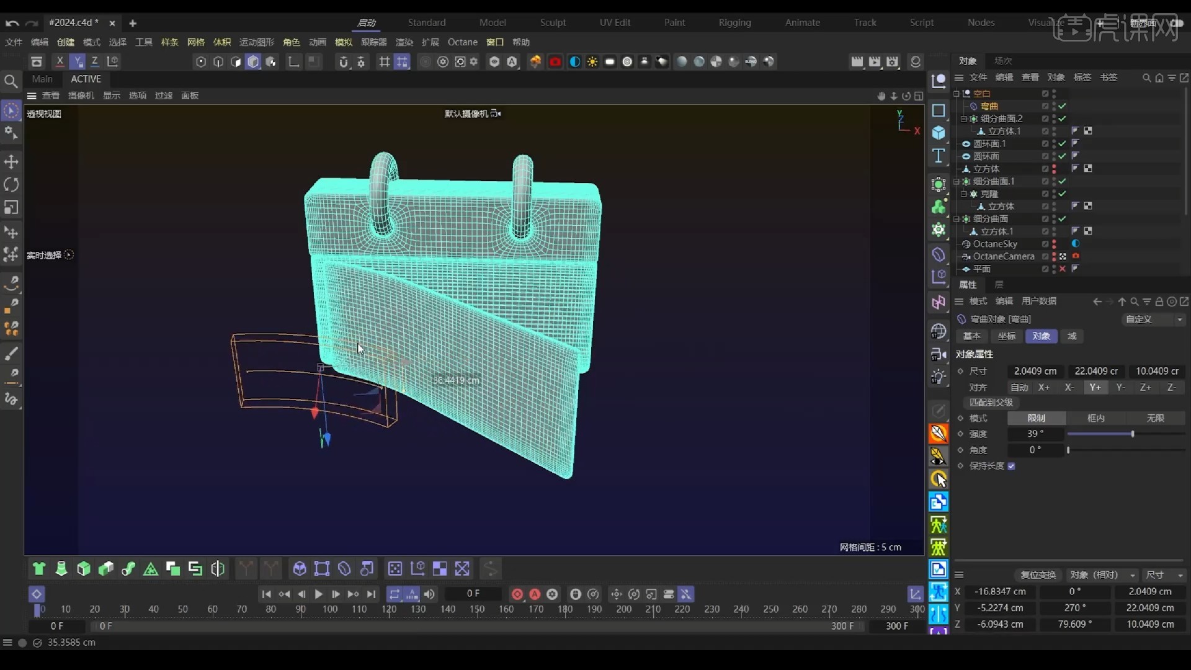
Task: Collapse the 空白 null object tree
Action: pos(957,94)
